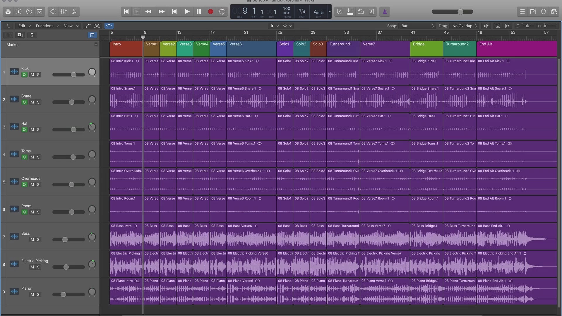The width and height of the screenshot is (562, 316).
Task: Add a new track with plus
Action: point(8,35)
